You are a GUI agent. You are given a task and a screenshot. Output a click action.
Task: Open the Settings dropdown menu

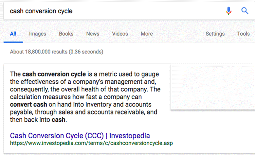(x=215, y=34)
